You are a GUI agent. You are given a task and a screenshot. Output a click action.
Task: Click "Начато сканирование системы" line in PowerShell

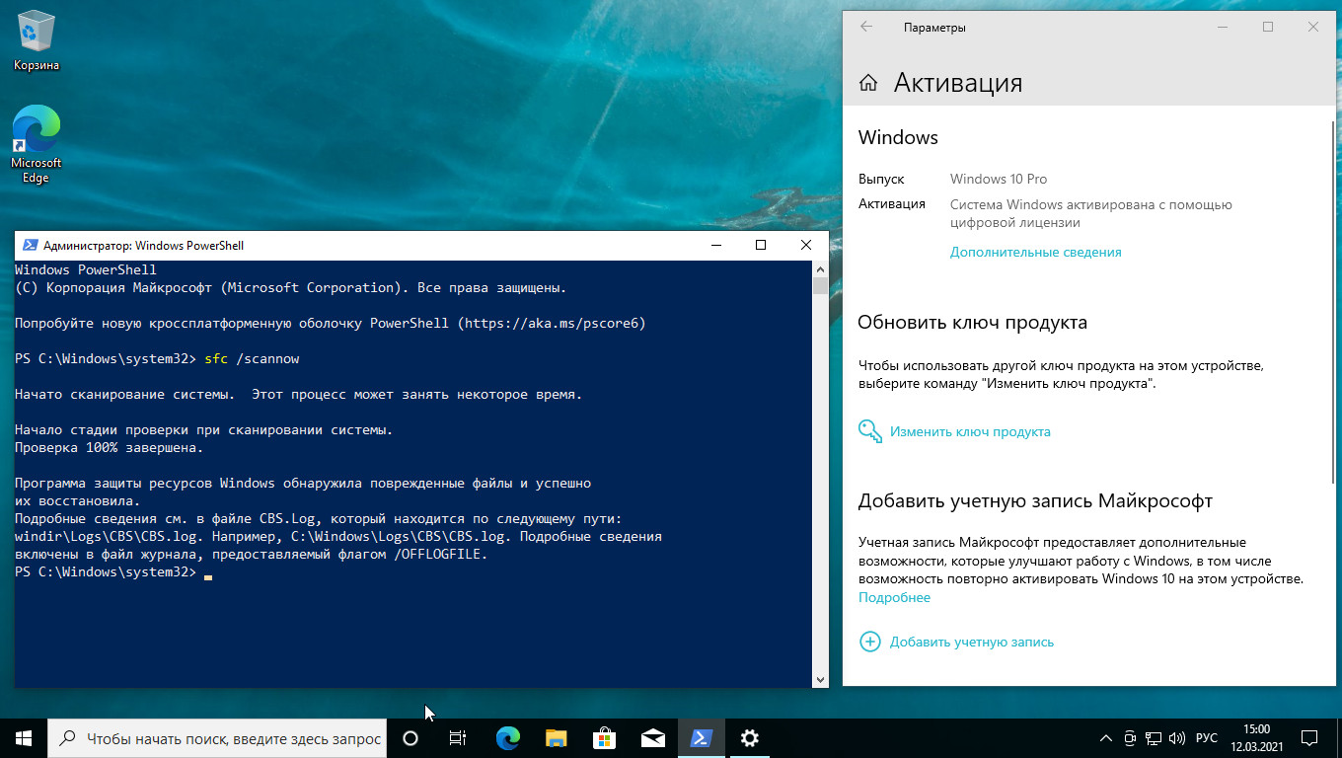pyautogui.click(x=299, y=394)
